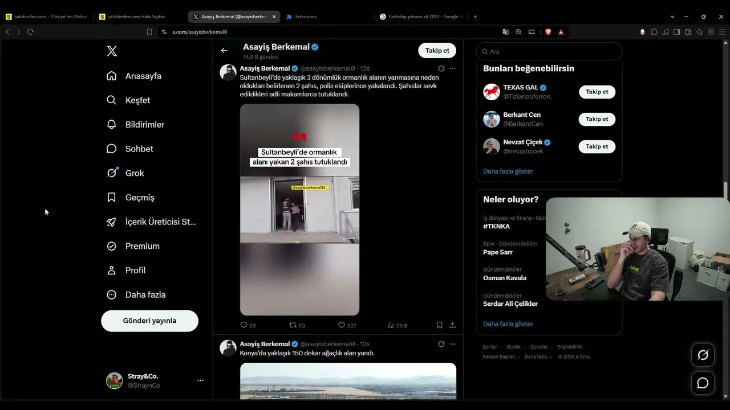Play the Sultanbeyli forest fire video

click(299, 210)
